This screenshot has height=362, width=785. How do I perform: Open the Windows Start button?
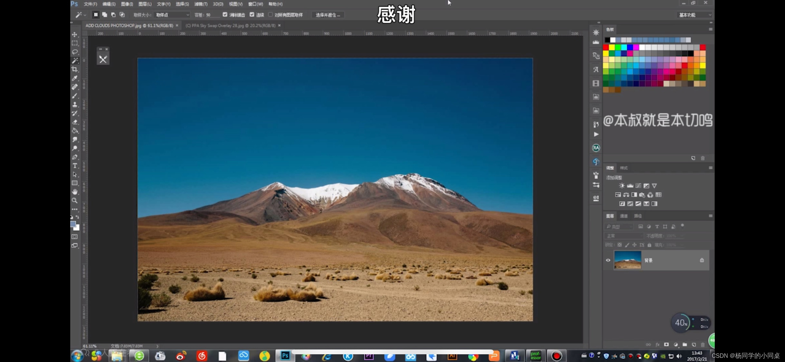click(77, 356)
